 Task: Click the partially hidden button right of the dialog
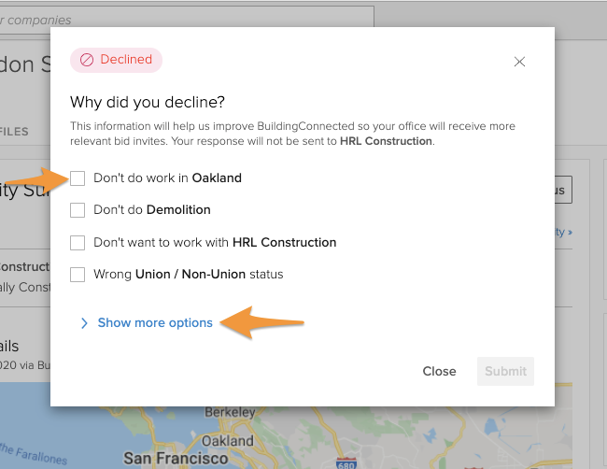562,190
